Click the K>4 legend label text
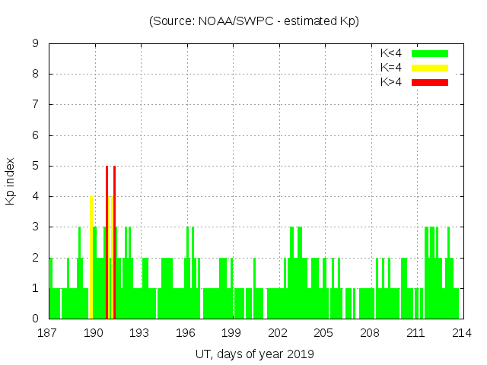487x365 pixels. (x=390, y=82)
